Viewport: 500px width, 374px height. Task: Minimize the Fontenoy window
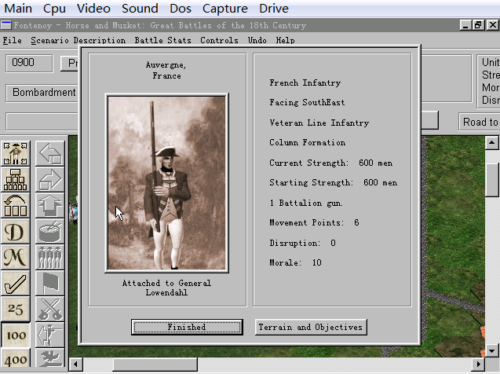pos(465,25)
